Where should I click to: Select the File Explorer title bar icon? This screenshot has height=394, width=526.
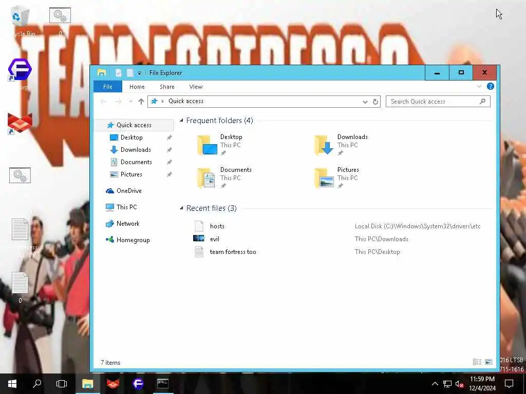(x=101, y=73)
